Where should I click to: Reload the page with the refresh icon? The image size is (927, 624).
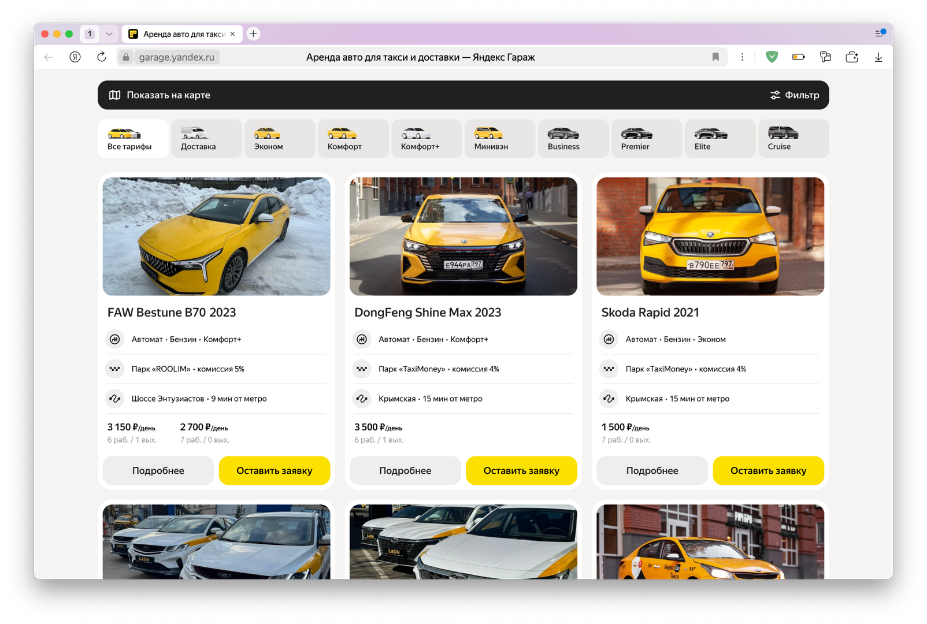[102, 57]
